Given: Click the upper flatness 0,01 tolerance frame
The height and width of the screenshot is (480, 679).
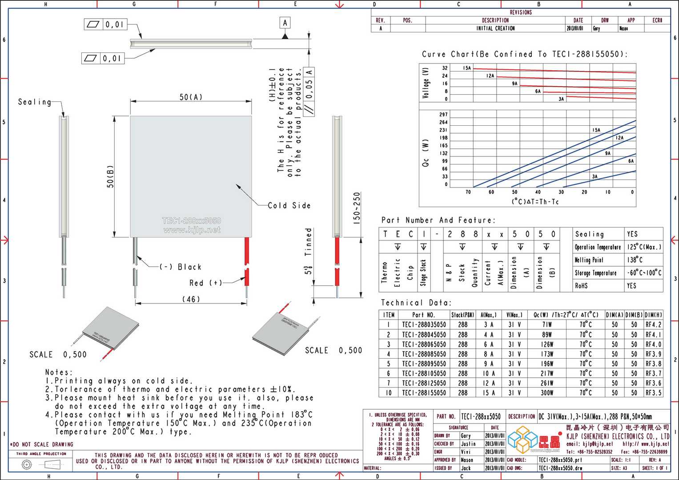Looking at the screenshot, I should point(106,24).
